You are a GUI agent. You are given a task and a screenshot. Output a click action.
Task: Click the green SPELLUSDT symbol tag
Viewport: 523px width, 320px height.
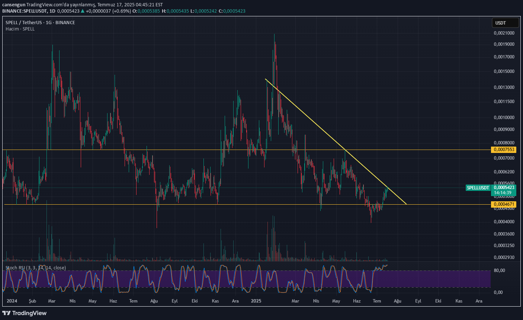pyautogui.click(x=478, y=188)
